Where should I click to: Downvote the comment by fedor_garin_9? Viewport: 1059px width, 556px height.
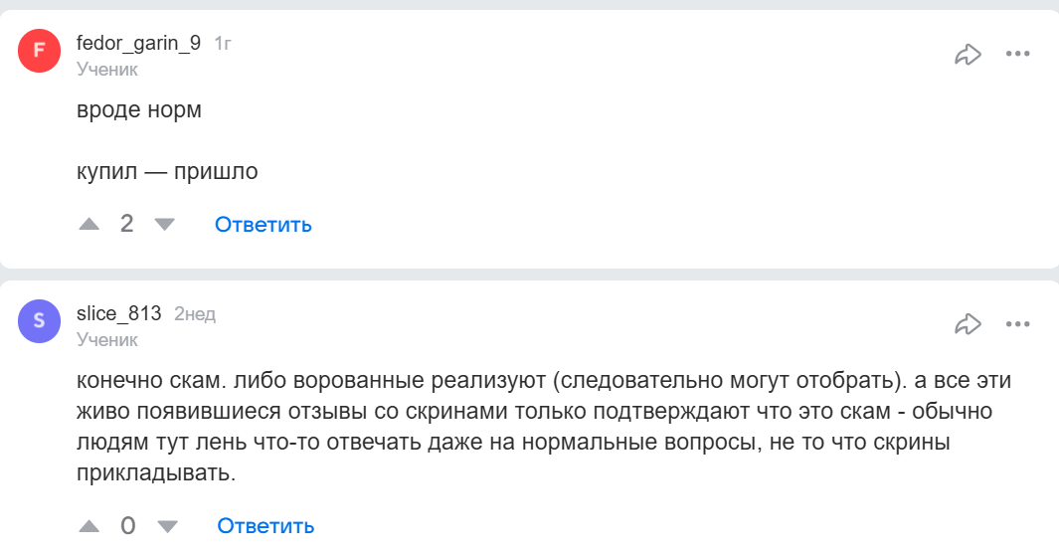164,225
